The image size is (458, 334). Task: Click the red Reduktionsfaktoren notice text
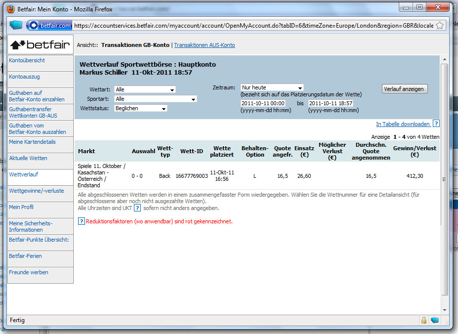pyautogui.click(x=159, y=221)
